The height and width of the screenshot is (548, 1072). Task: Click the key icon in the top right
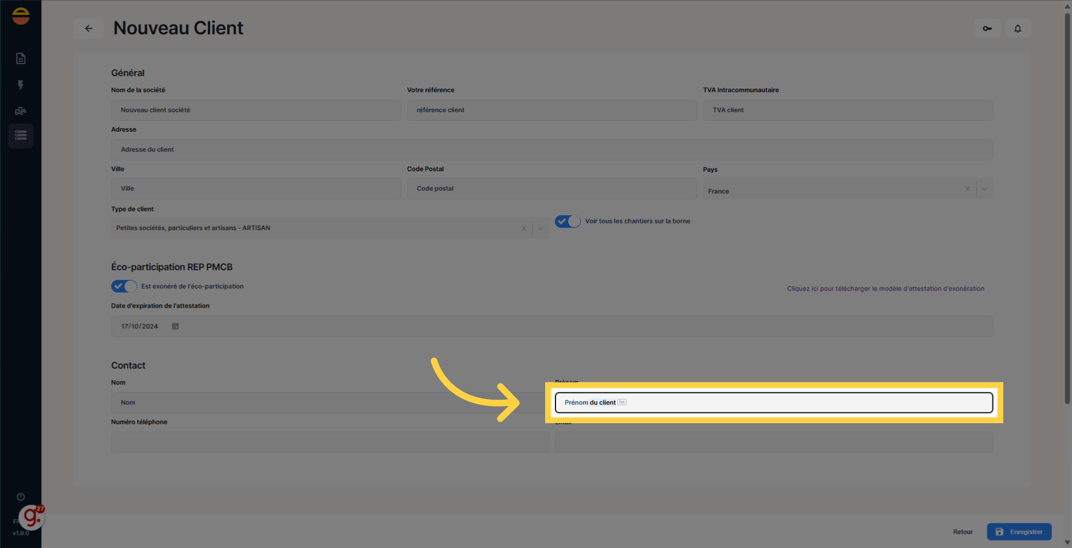[x=987, y=28]
